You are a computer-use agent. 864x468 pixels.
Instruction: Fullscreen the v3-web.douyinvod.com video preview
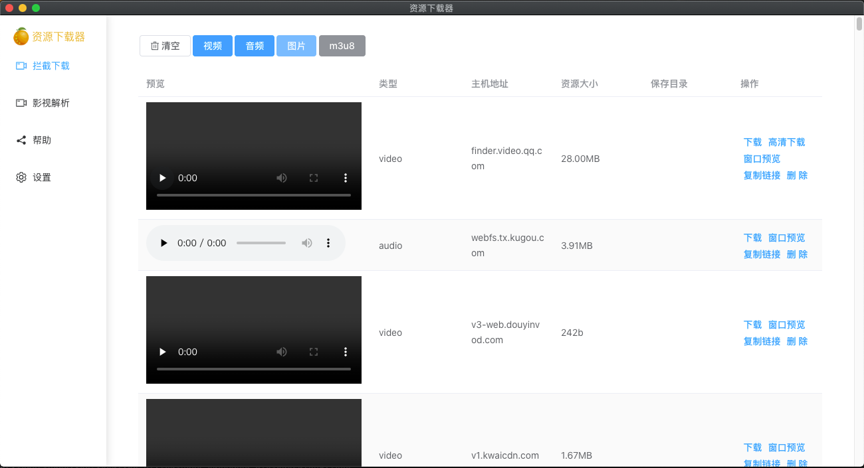click(x=314, y=352)
